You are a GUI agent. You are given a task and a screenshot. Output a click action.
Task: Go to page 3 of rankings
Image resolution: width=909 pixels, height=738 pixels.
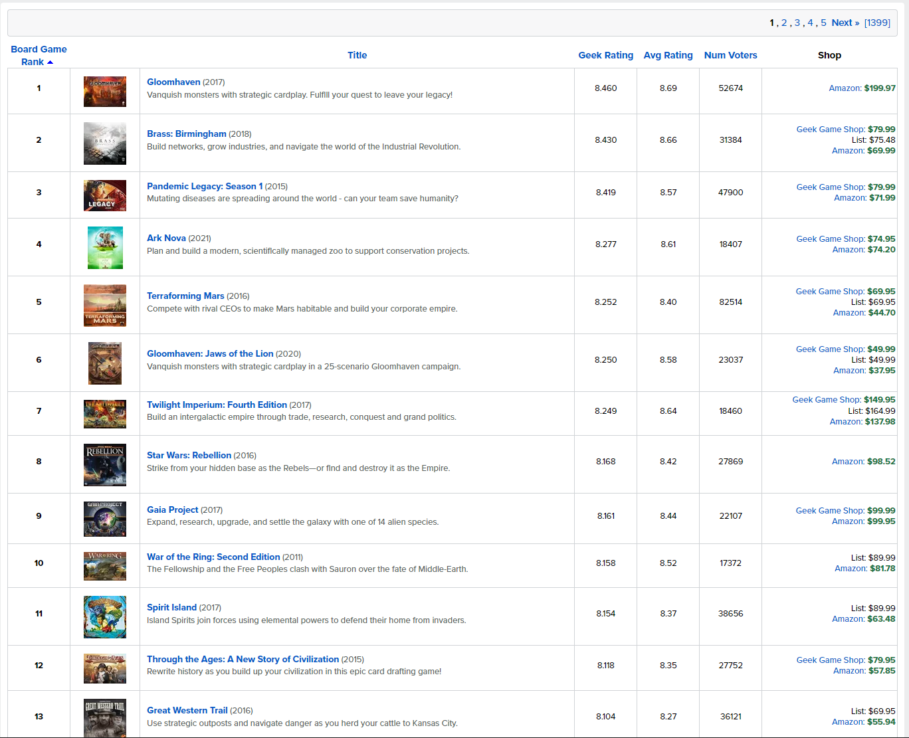[x=797, y=23]
